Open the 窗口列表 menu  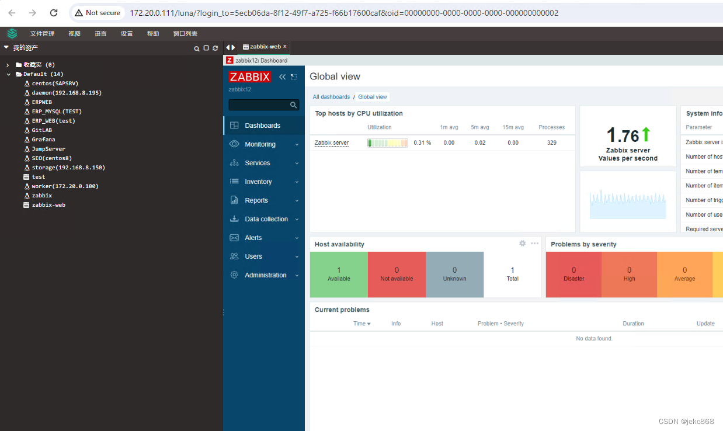185,34
